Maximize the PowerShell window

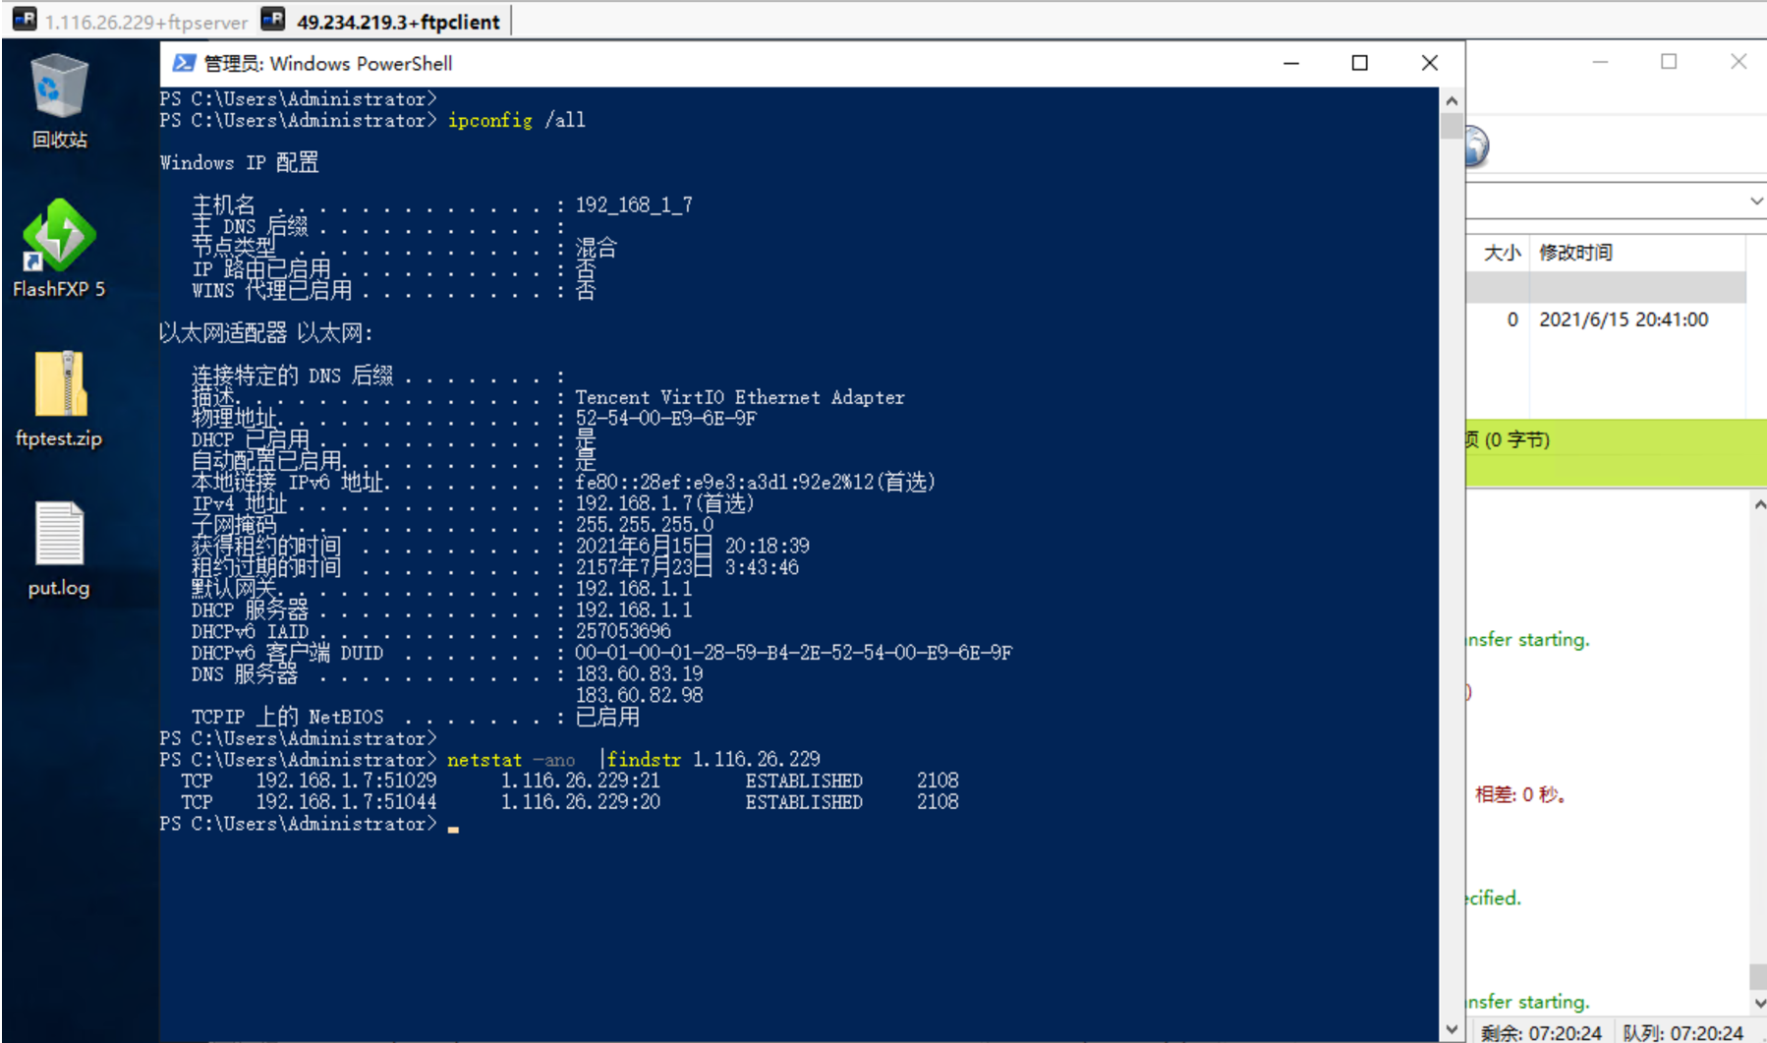(x=1360, y=63)
